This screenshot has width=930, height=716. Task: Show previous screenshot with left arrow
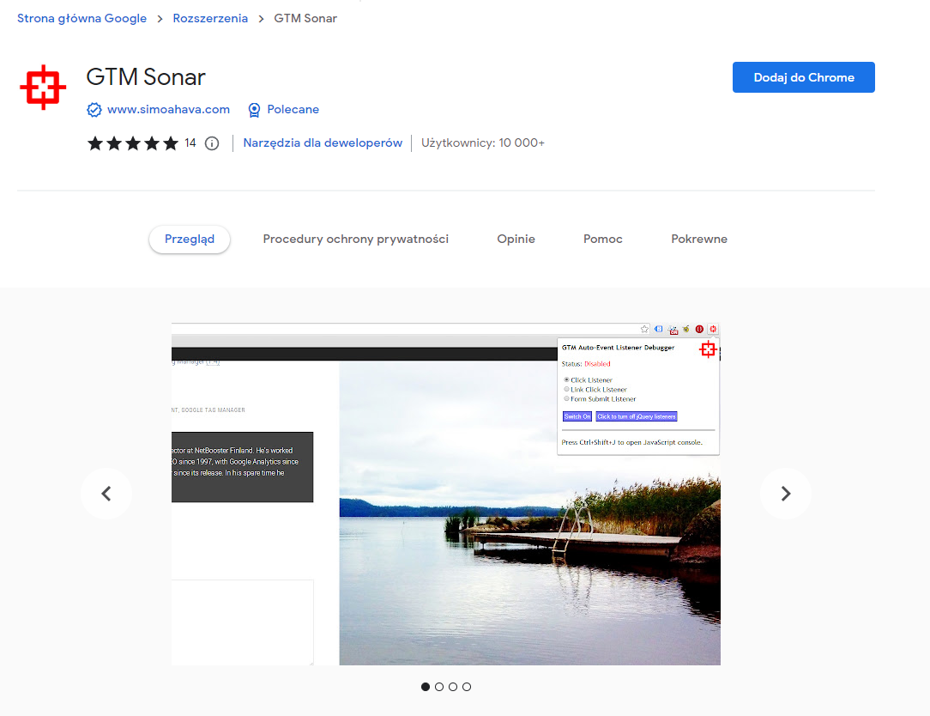tap(106, 494)
